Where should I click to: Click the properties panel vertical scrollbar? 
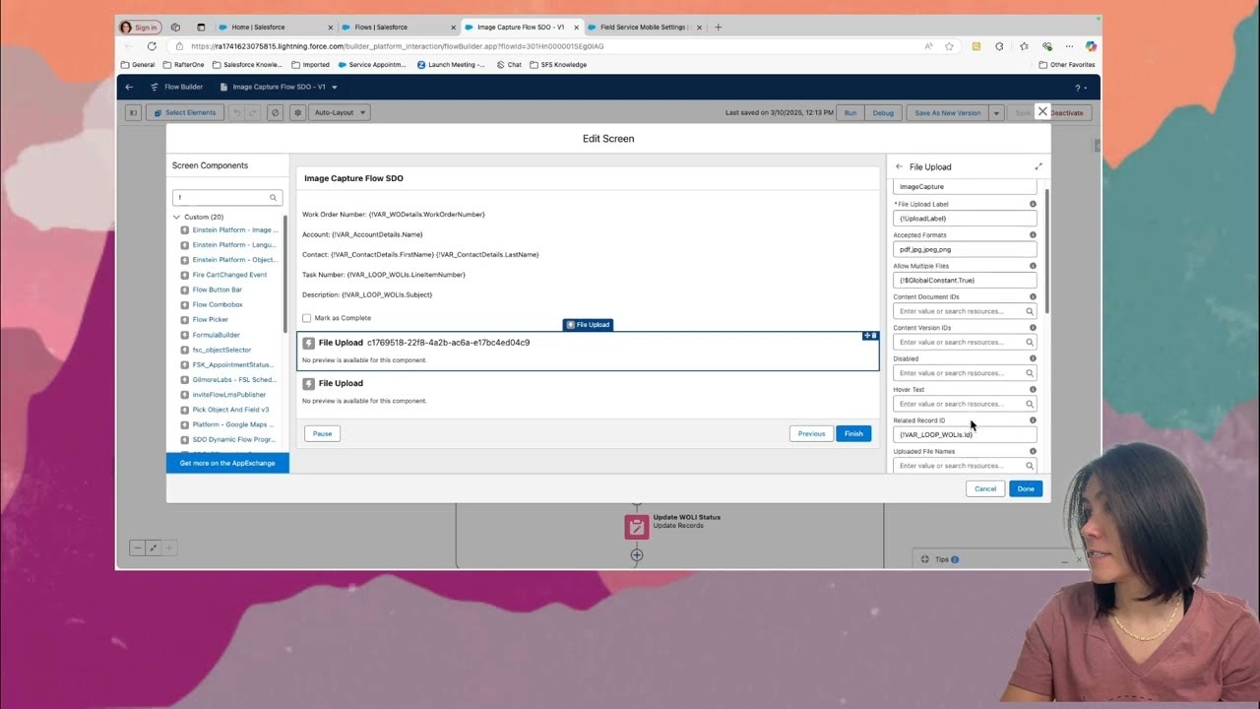(1046, 251)
